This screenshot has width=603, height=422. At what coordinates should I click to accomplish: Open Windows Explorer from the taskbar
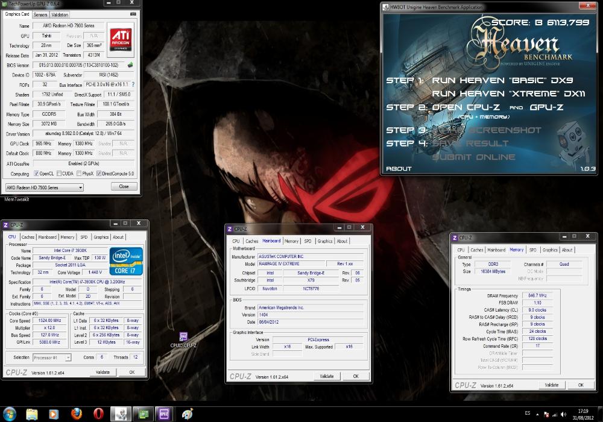[x=32, y=414]
